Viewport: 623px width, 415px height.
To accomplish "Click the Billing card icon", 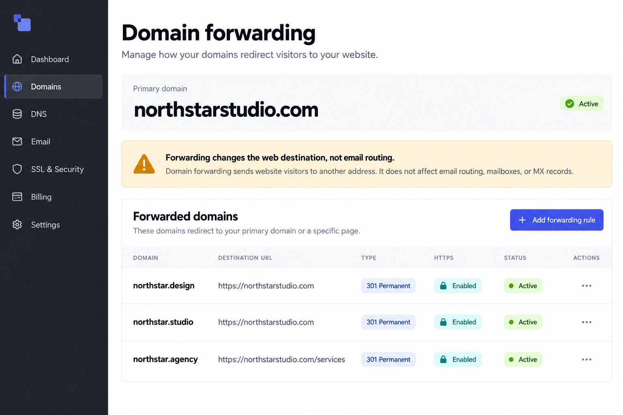I will [x=17, y=197].
